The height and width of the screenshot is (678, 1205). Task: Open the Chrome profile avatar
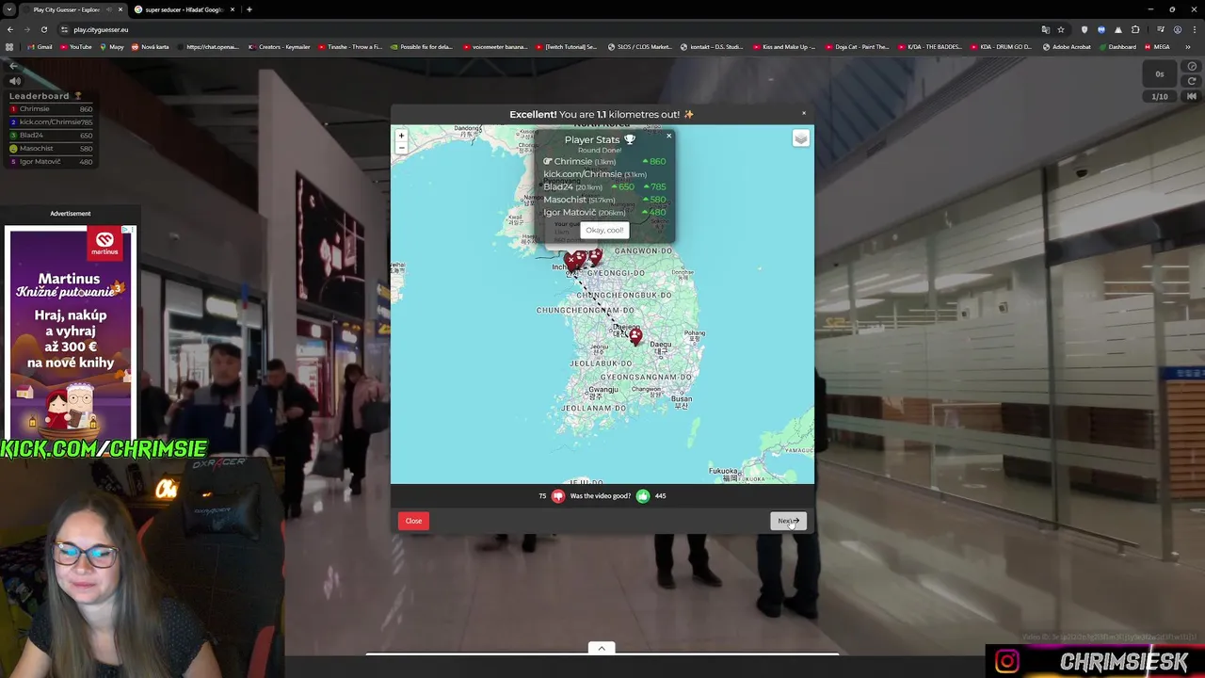pos(1177,29)
